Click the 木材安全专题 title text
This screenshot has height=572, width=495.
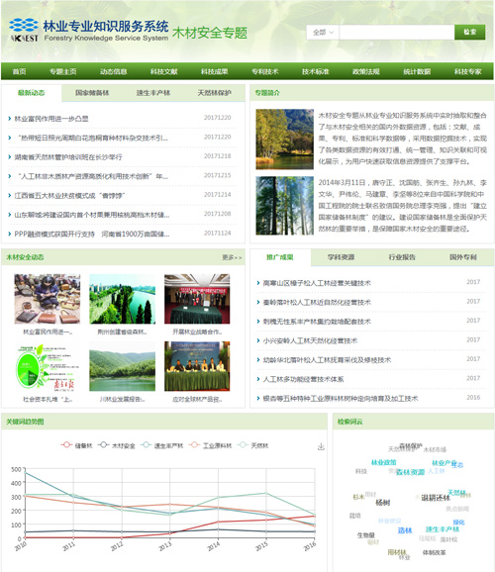(x=210, y=33)
